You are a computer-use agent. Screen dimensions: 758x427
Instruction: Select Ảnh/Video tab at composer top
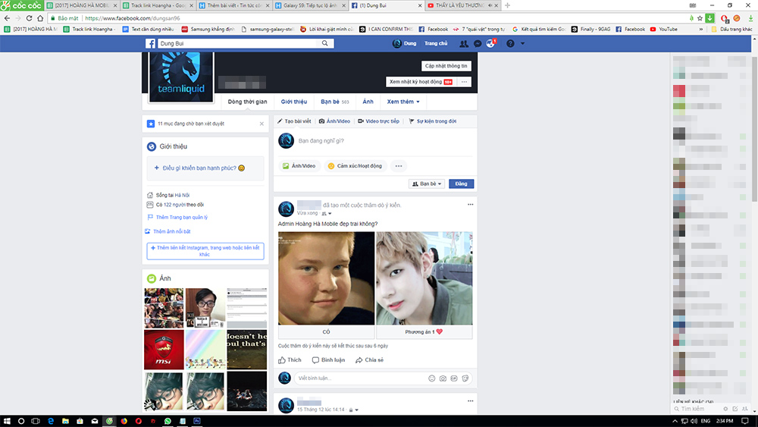click(334, 121)
